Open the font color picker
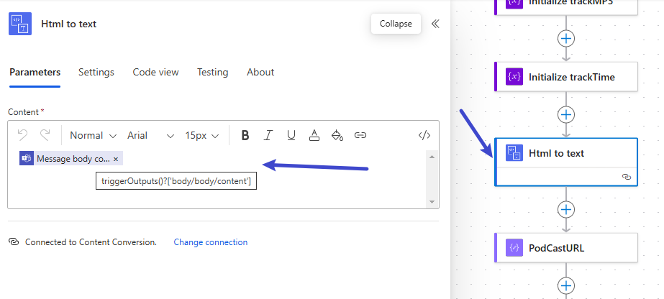This screenshot has width=664, height=299. [x=314, y=135]
